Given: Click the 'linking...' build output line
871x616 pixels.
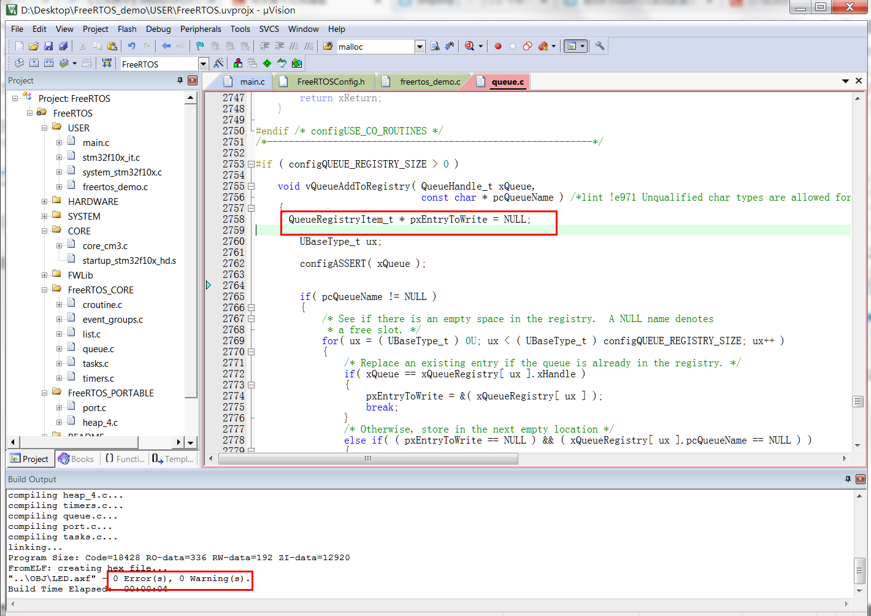Looking at the screenshot, I should click(36, 547).
